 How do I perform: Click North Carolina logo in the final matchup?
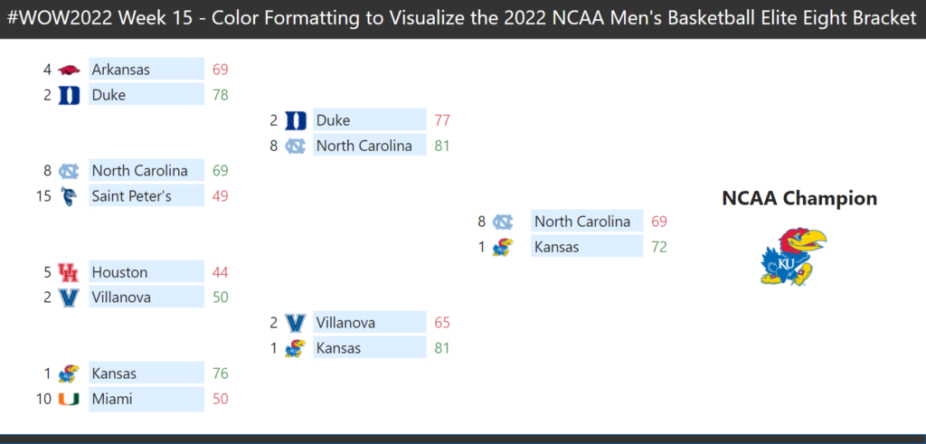[x=503, y=222]
